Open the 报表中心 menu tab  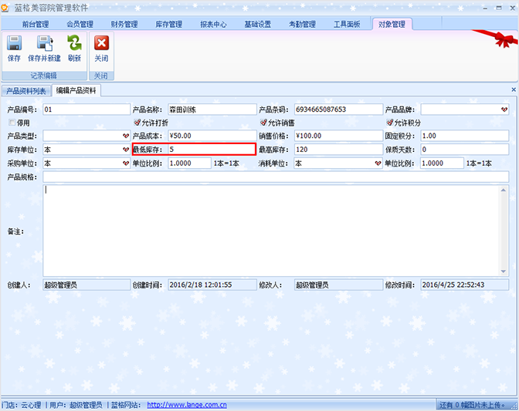point(213,25)
